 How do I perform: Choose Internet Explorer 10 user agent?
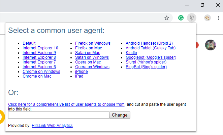pyautogui.click(x=40, y=48)
